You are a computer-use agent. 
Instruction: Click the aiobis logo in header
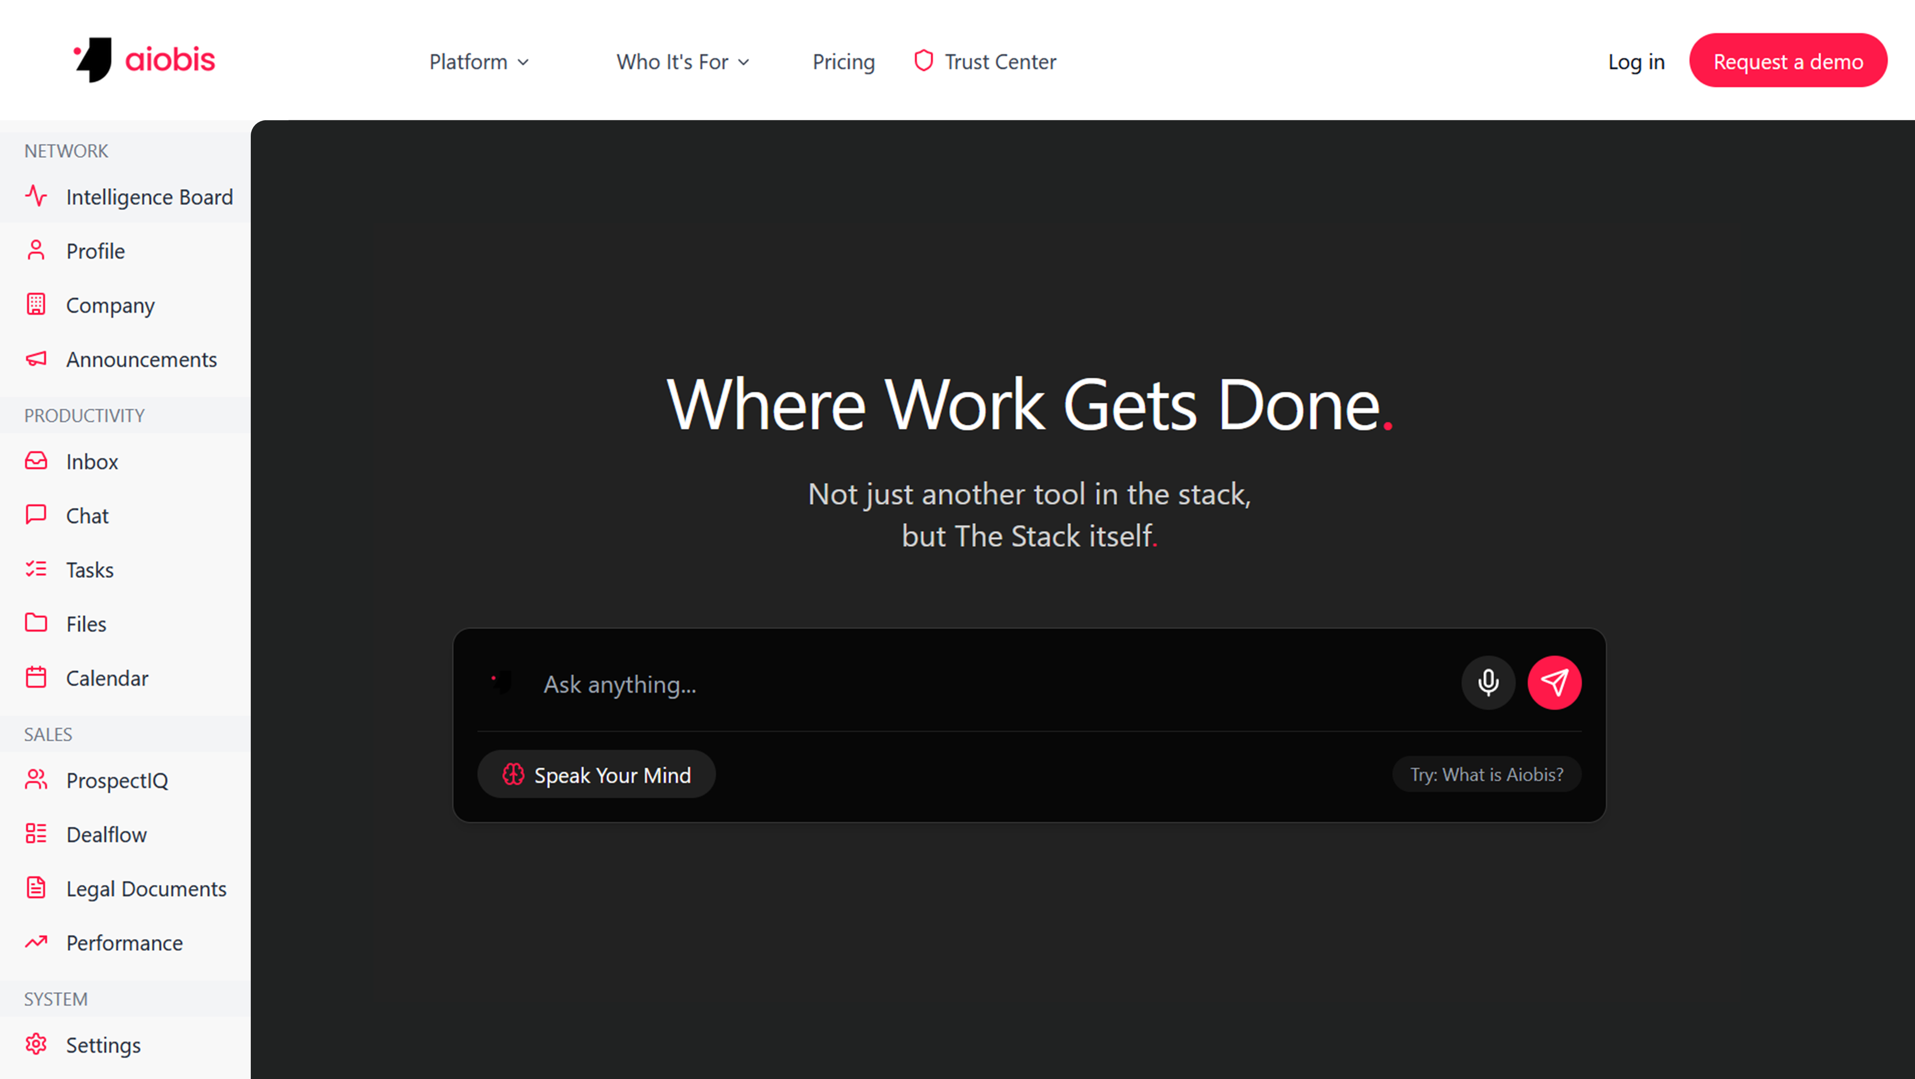(x=143, y=60)
